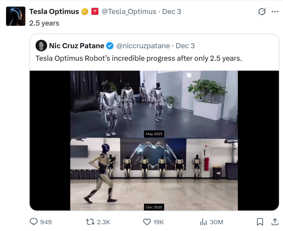Screen dimensions: 283x231
Task: Repost this tweet using the retweet icon
Action: 90,222
